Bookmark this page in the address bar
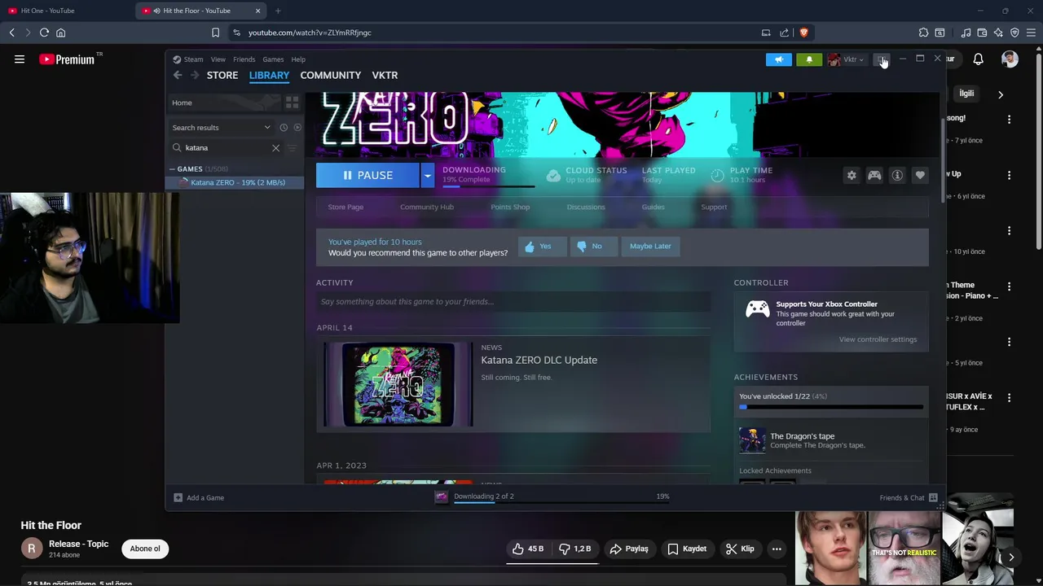This screenshot has width=1043, height=586. tap(215, 33)
